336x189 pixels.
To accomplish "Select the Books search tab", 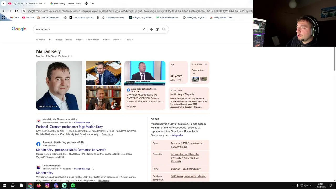I will click(x=106, y=40).
